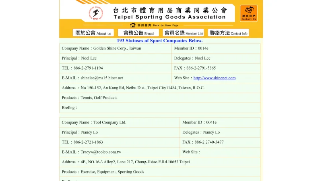The height and width of the screenshot is (181, 322).
Task: Select the 'TEL：886-2-2721-1863' cell
Action: [x=120, y=142]
